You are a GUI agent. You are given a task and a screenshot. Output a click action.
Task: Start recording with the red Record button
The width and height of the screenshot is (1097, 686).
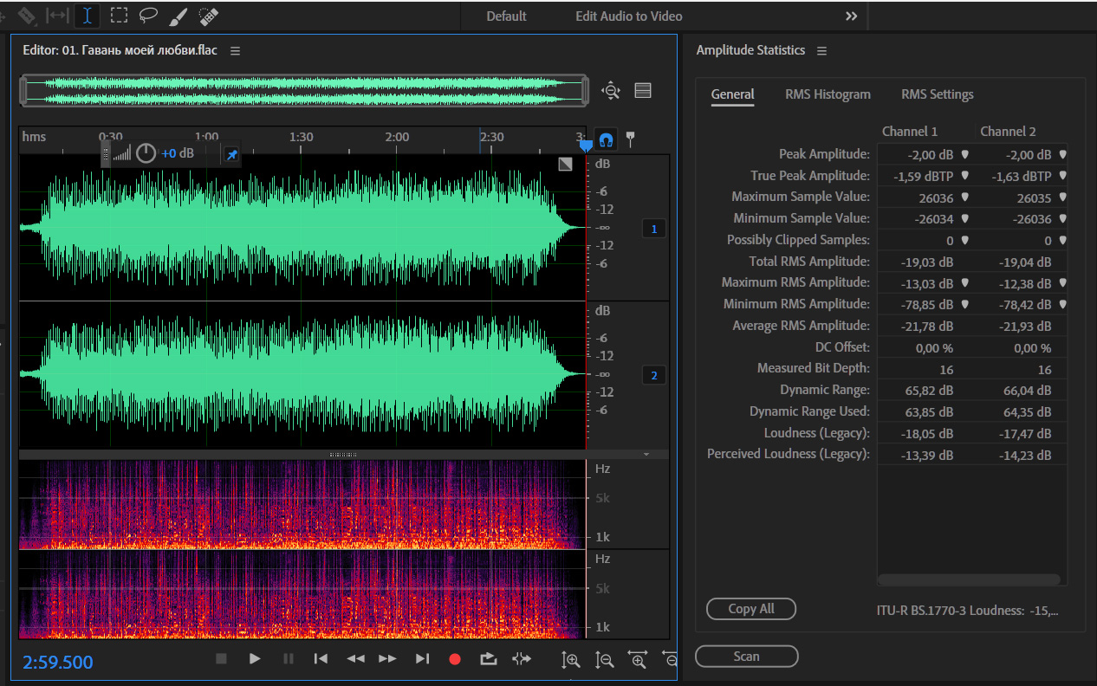pyautogui.click(x=455, y=659)
